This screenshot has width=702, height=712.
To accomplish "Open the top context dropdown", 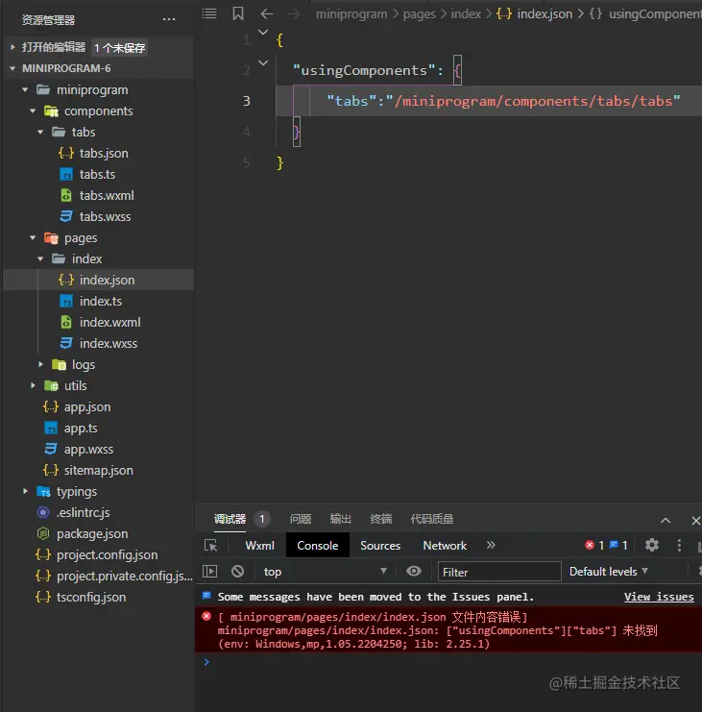I will [325, 572].
